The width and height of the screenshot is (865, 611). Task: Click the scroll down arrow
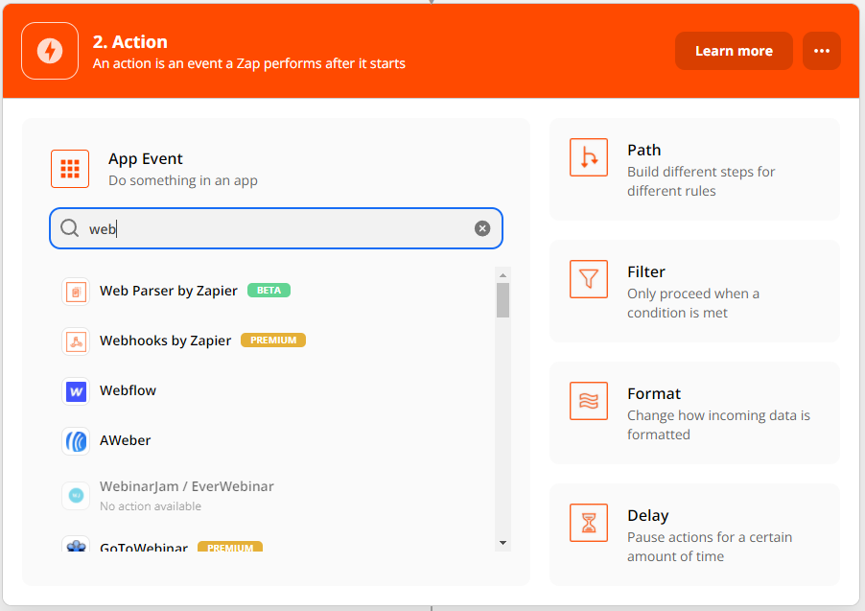pos(503,543)
